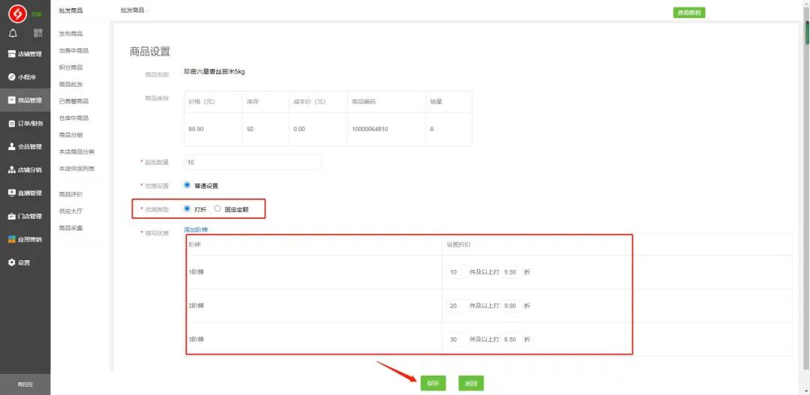Image resolution: width=810 pixels, height=395 pixels.
Task: Open 仓库中商品 submenu item
Action: coord(73,118)
